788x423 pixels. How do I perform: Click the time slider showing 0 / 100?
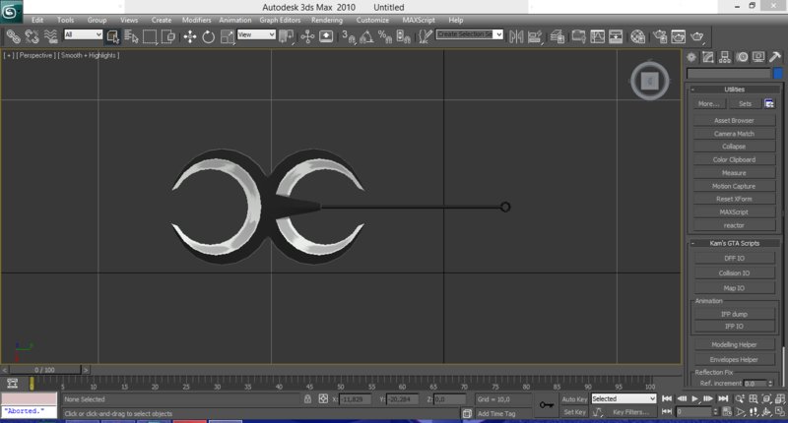(44, 370)
